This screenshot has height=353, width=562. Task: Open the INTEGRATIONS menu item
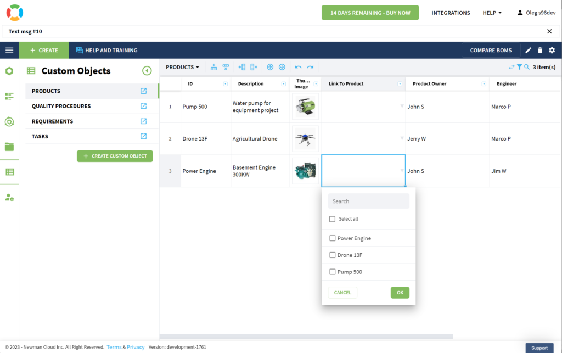pos(451,13)
